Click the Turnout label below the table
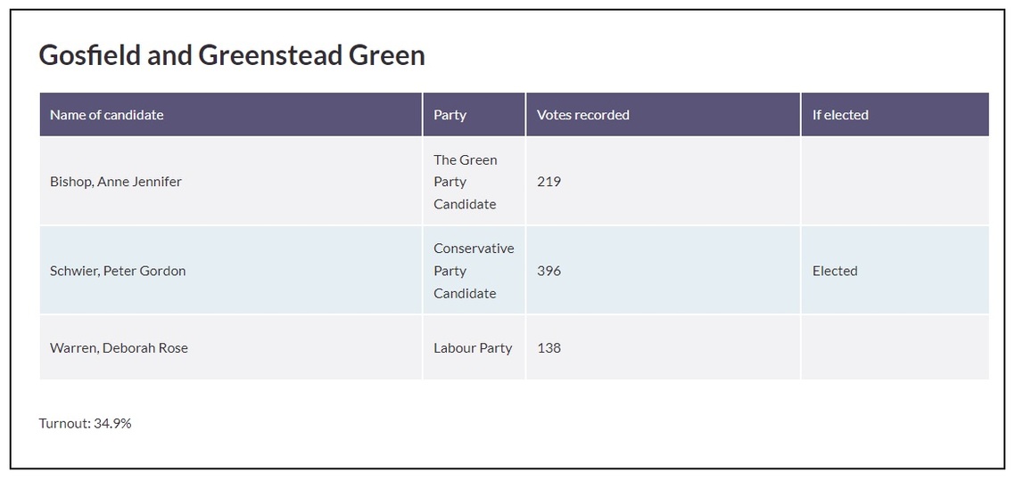This screenshot has height=480, width=1015. click(x=64, y=424)
